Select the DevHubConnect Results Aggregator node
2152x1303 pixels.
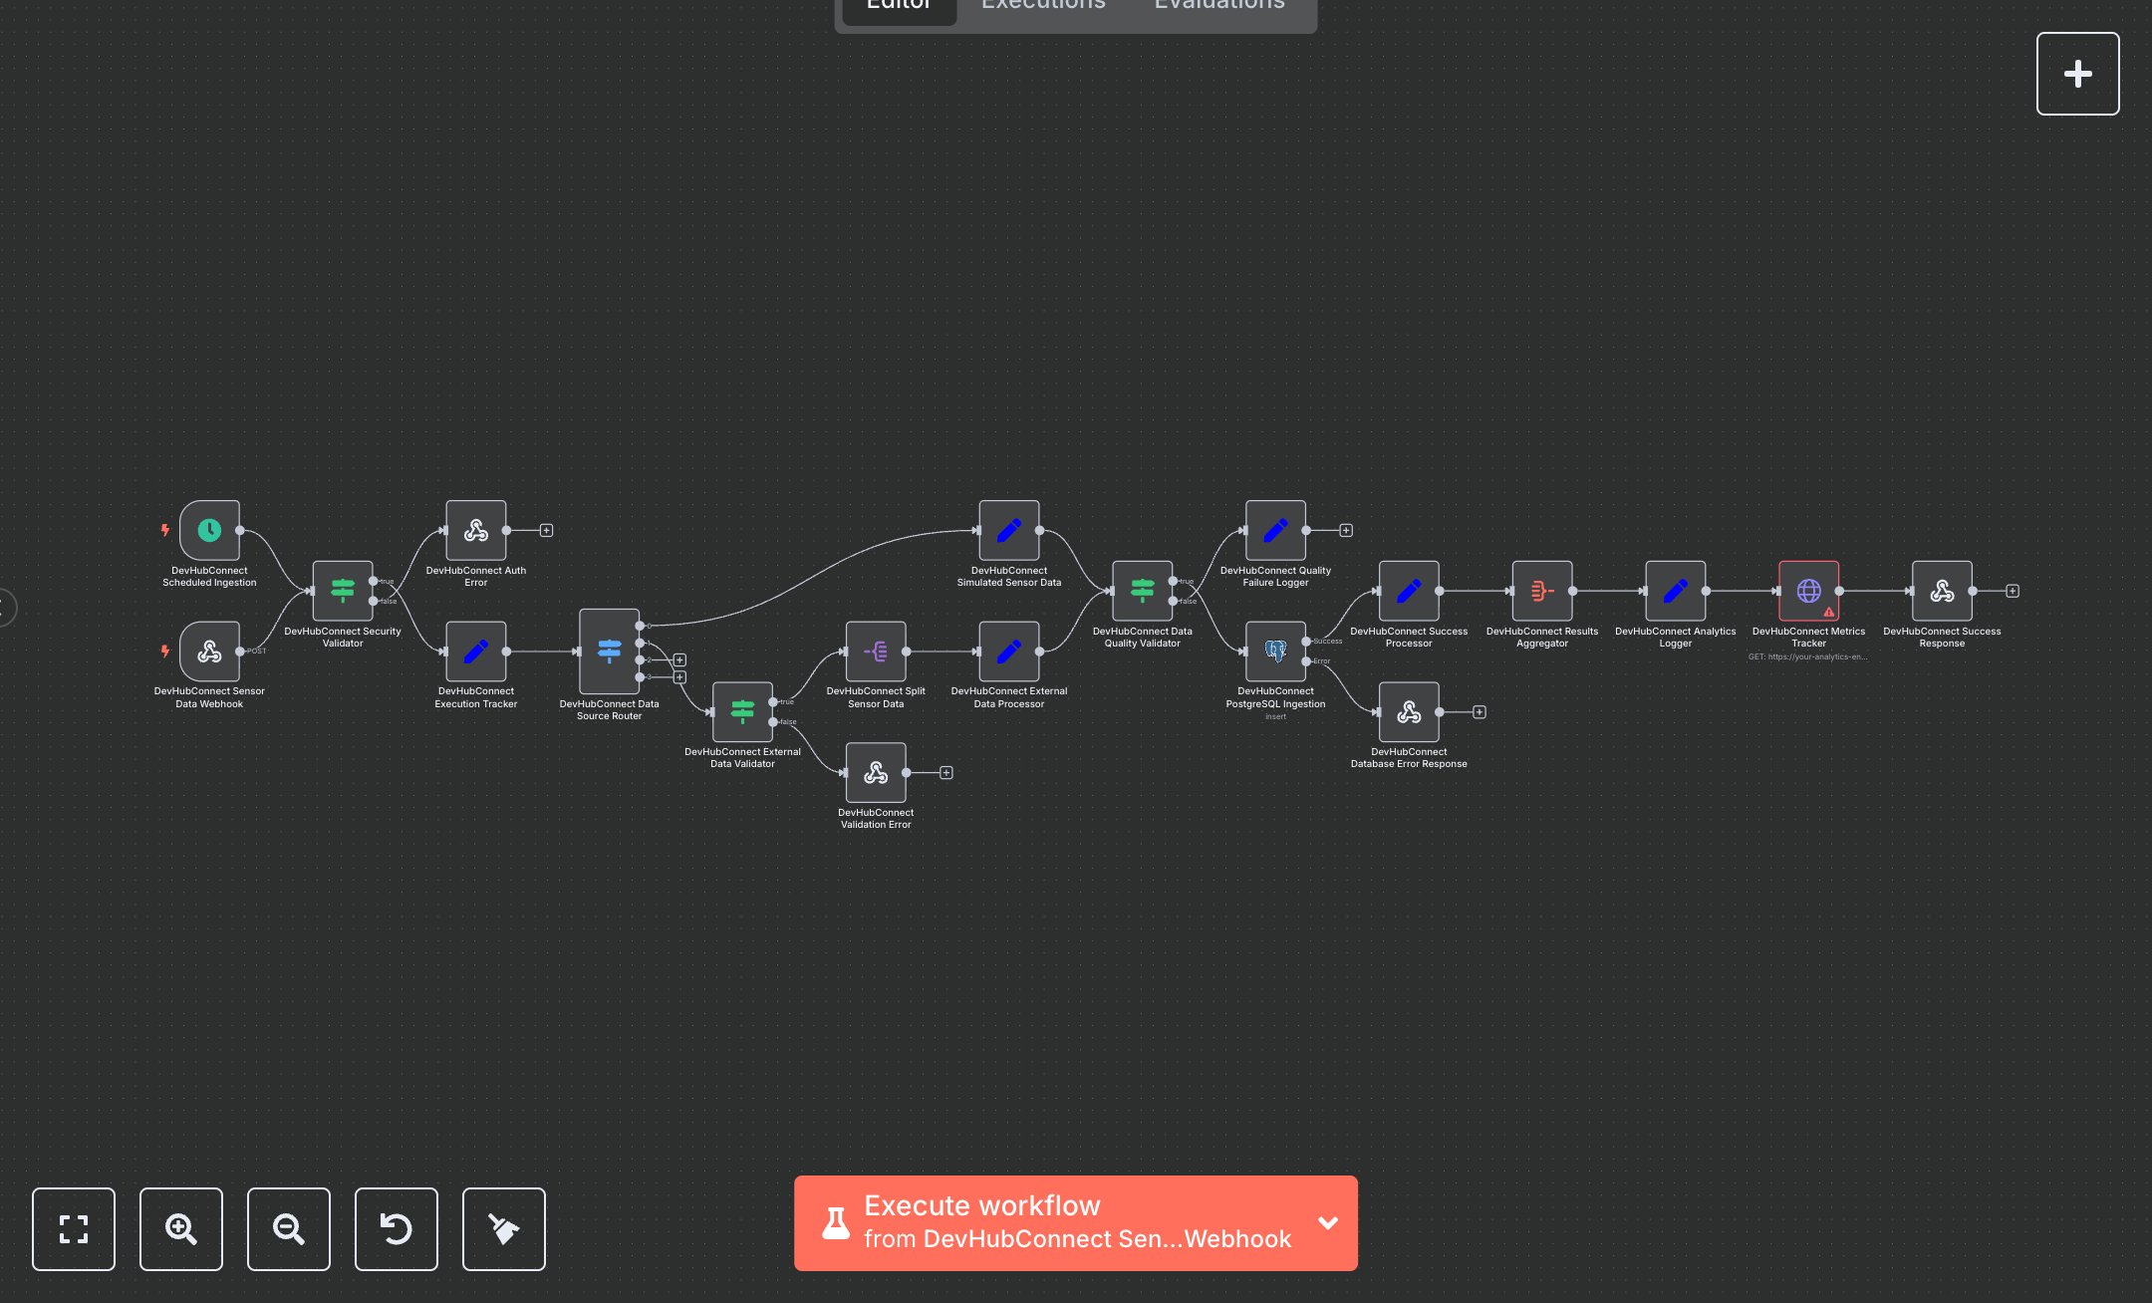click(x=1541, y=590)
